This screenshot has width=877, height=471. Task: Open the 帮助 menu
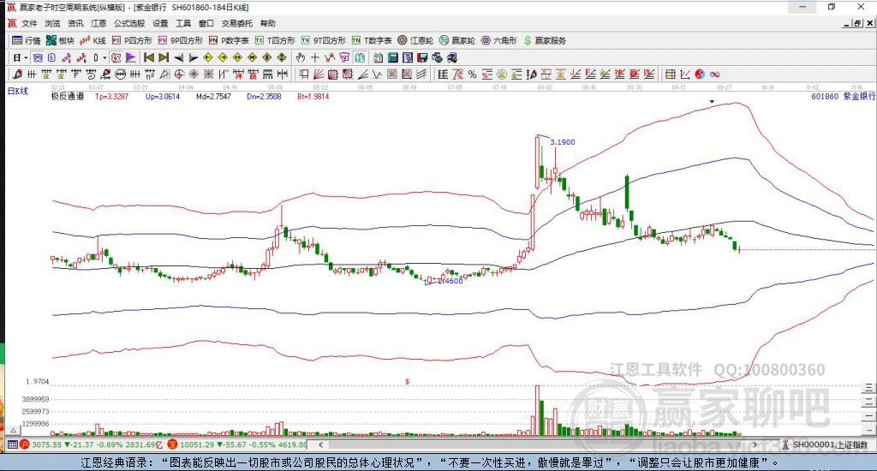(268, 23)
